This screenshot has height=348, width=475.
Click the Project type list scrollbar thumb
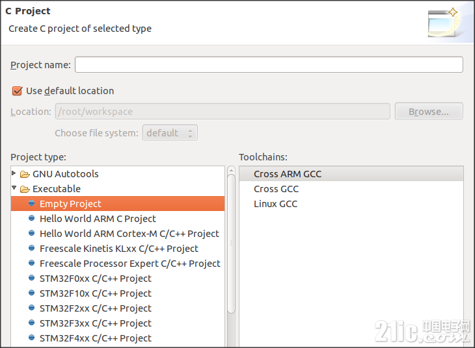click(231, 243)
